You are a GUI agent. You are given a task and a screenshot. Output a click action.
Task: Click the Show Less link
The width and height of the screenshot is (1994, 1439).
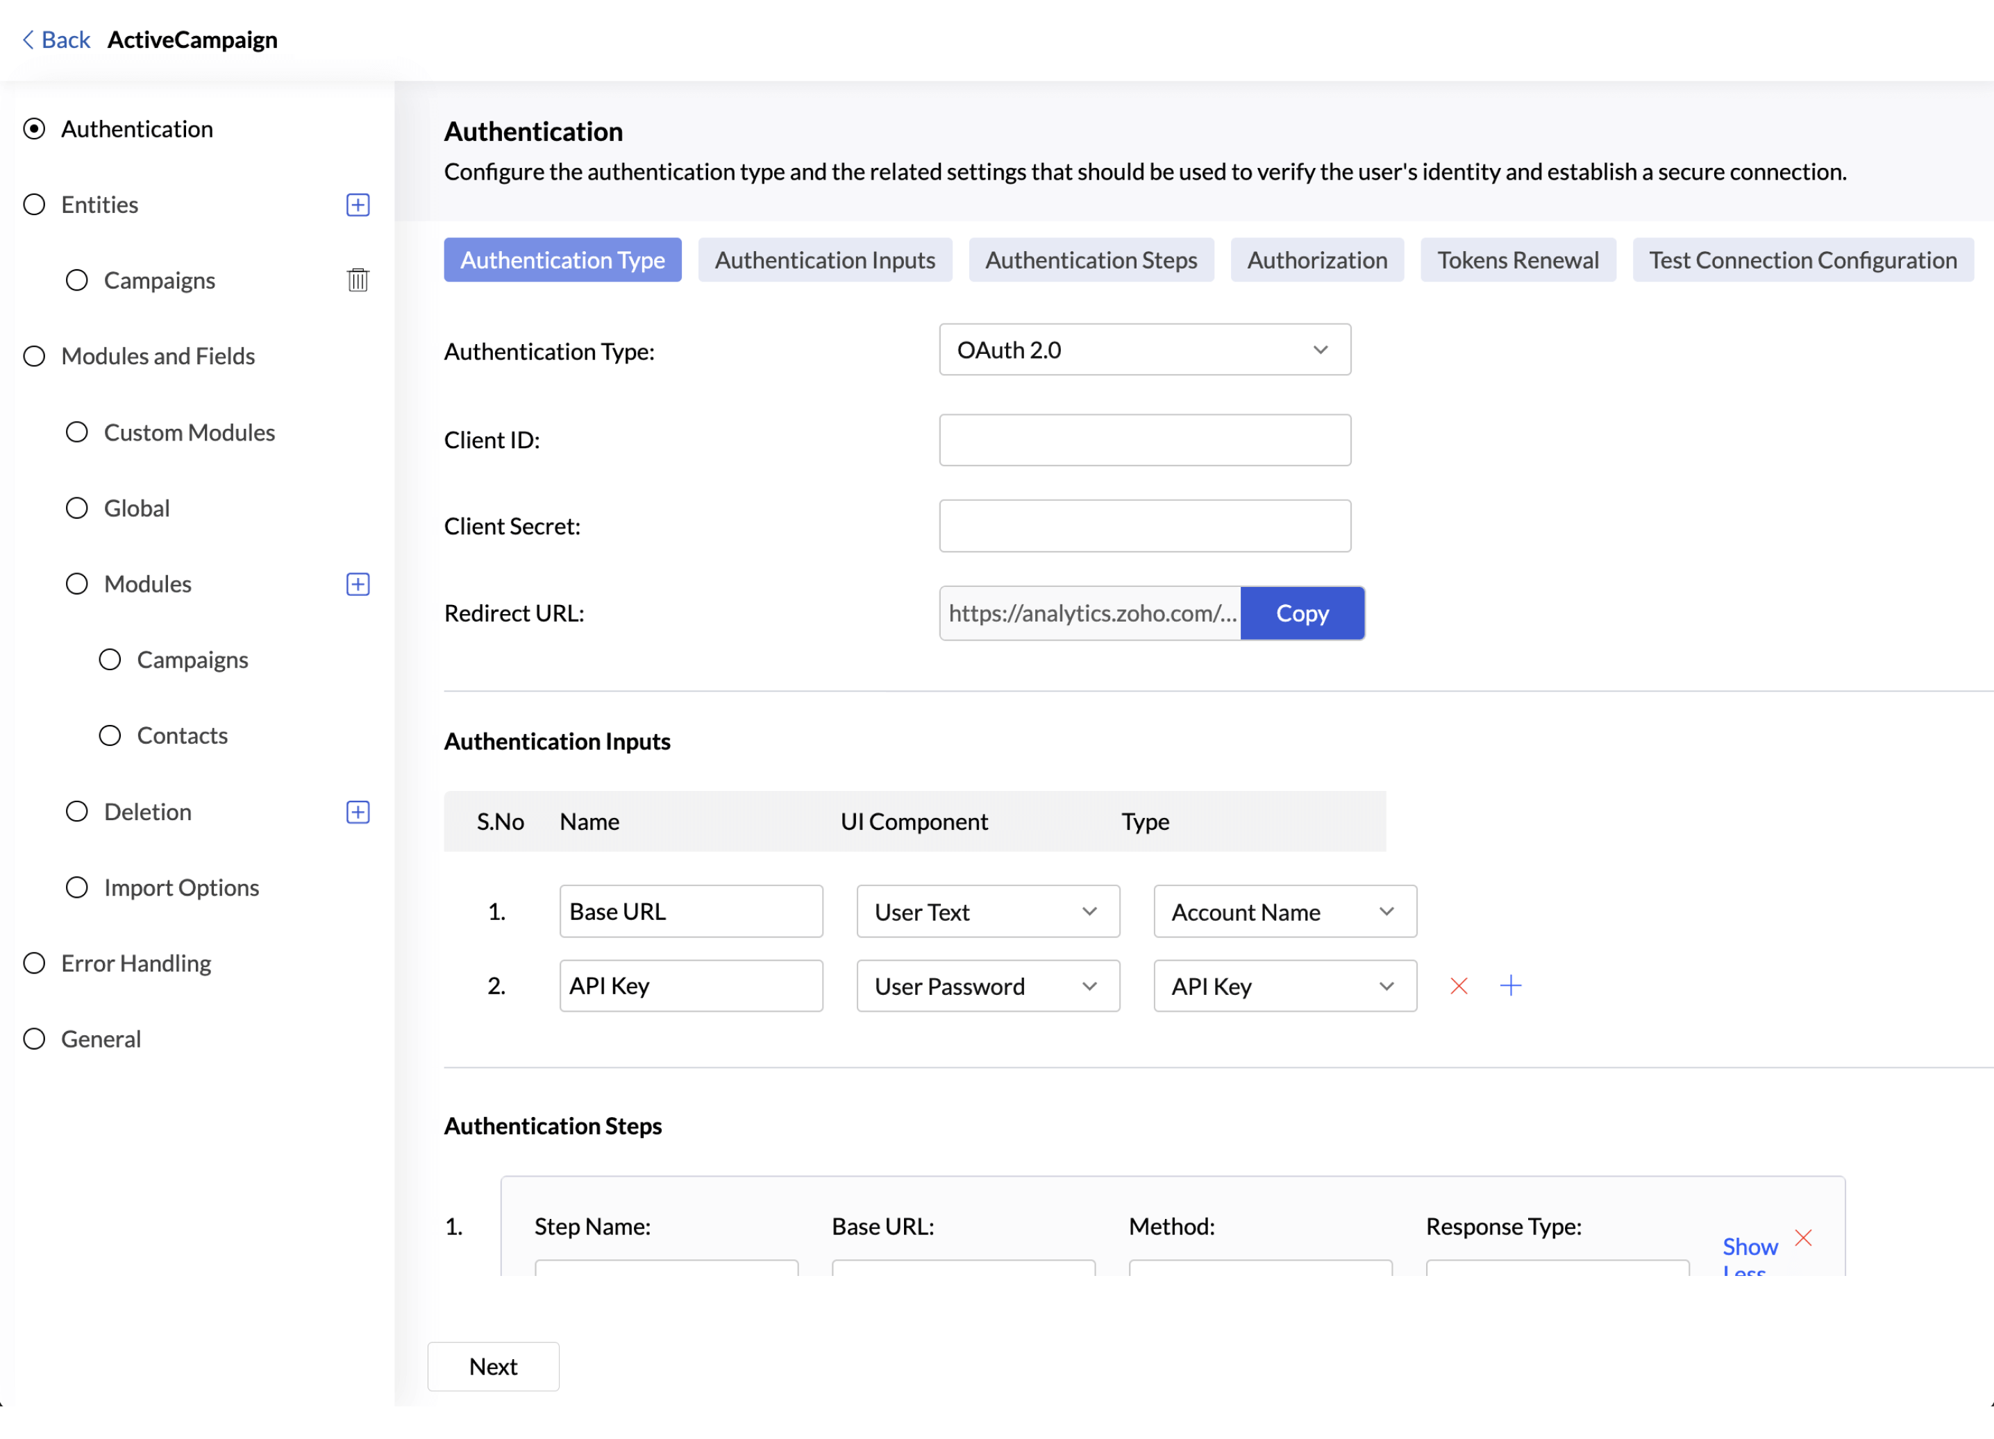tap(1749, 1248)
